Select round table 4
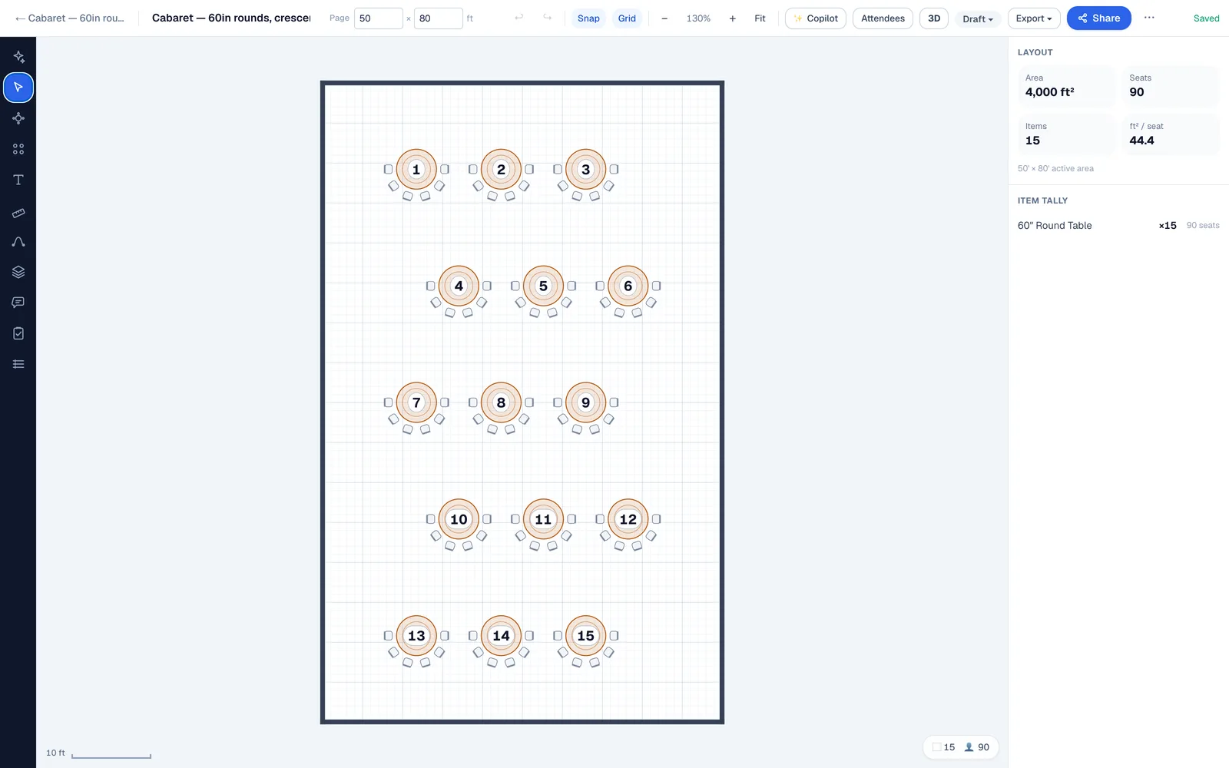The height and width of the screenshot is (768, 1229). tap(459, 286)
